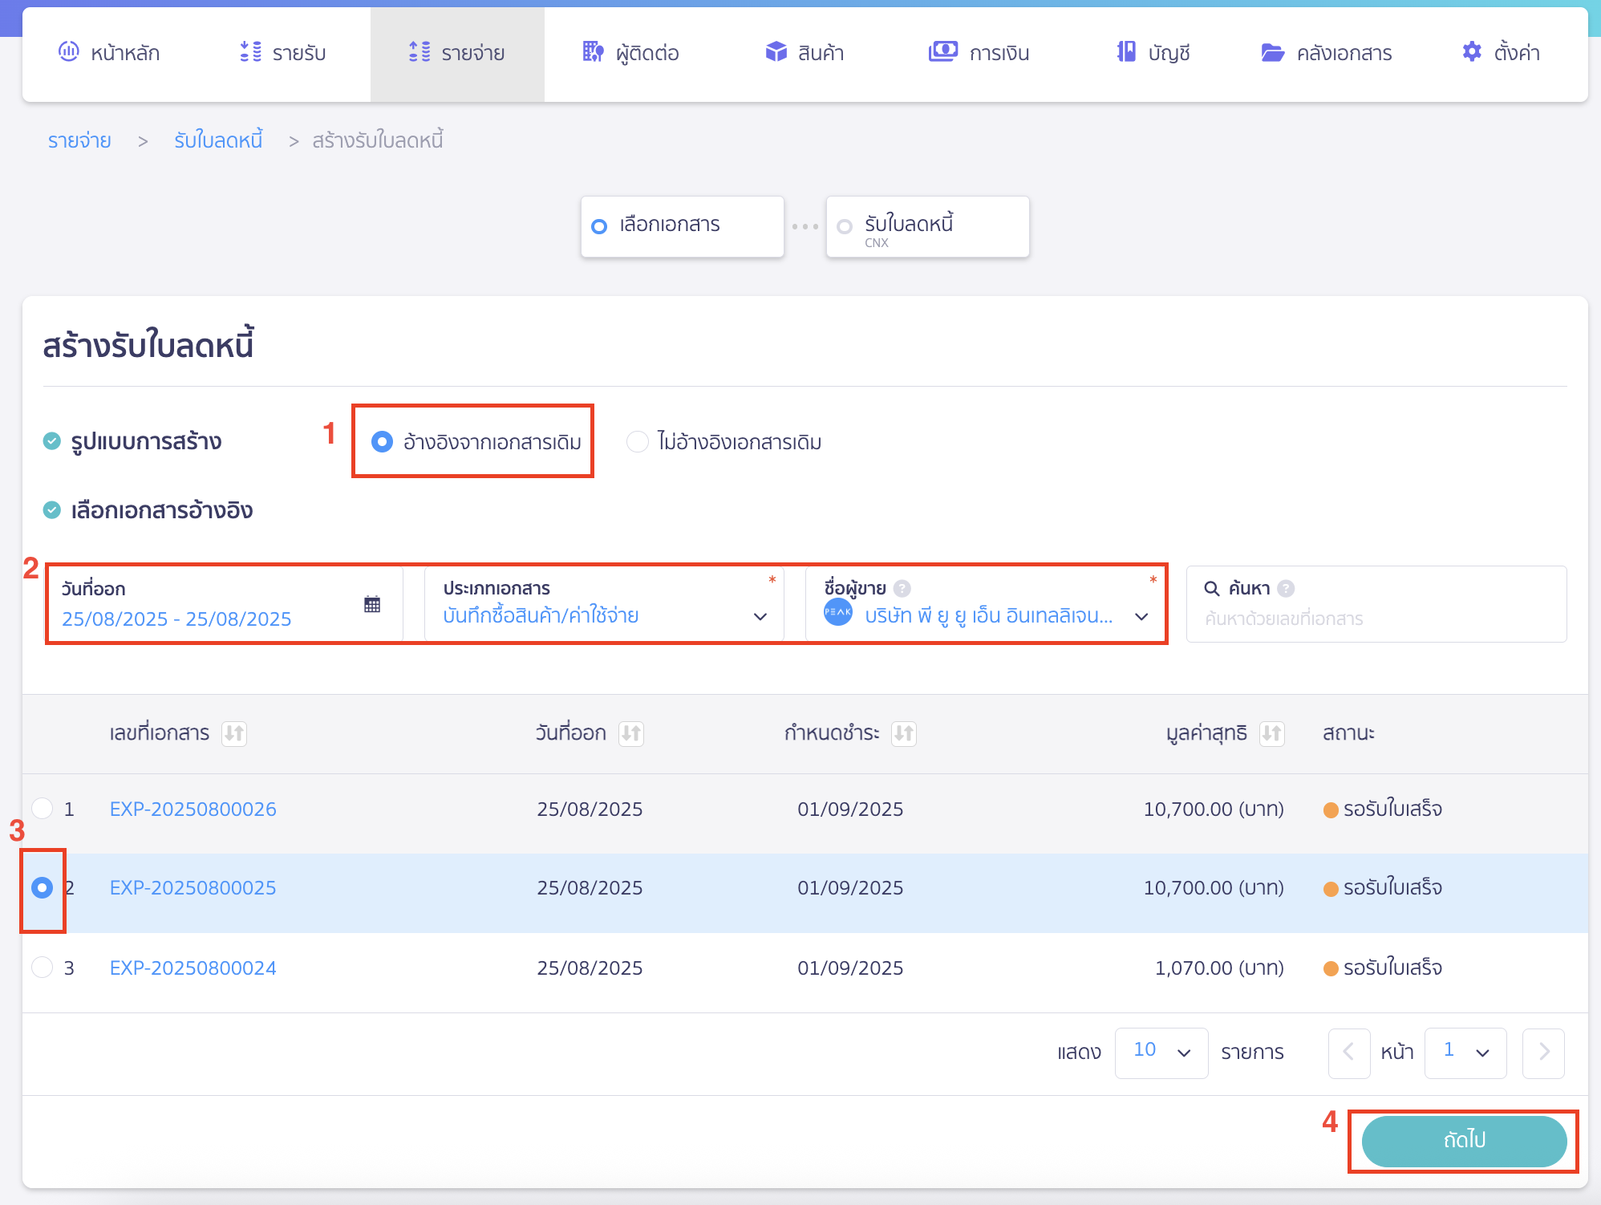Click sort icon next to กำหนดชำระ header
Screen dimensions: 1601x1205
[904, 732]
